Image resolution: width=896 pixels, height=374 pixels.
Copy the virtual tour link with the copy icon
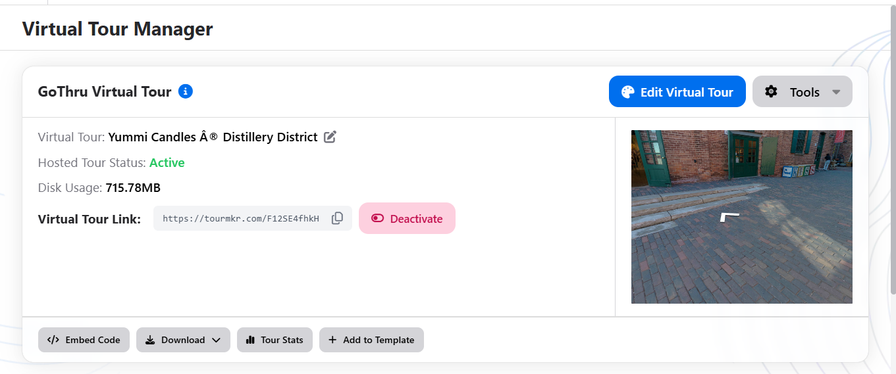(x=337, y=218)
